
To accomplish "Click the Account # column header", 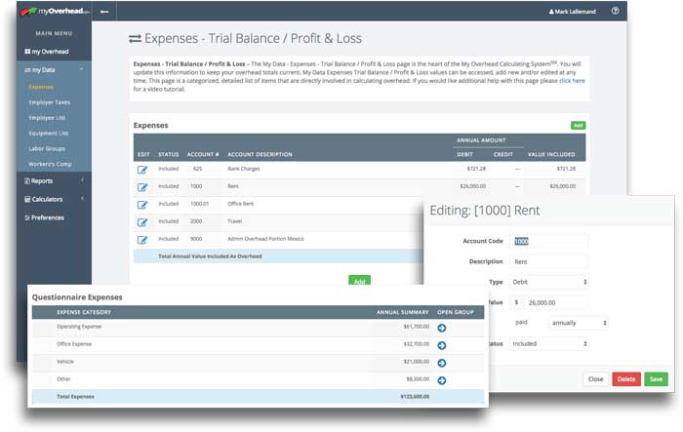I will tap(203, 155).
